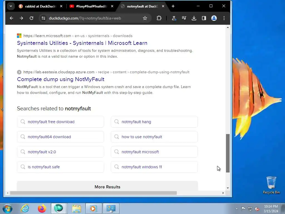Select the active browser taskbar button

[58, 208]
